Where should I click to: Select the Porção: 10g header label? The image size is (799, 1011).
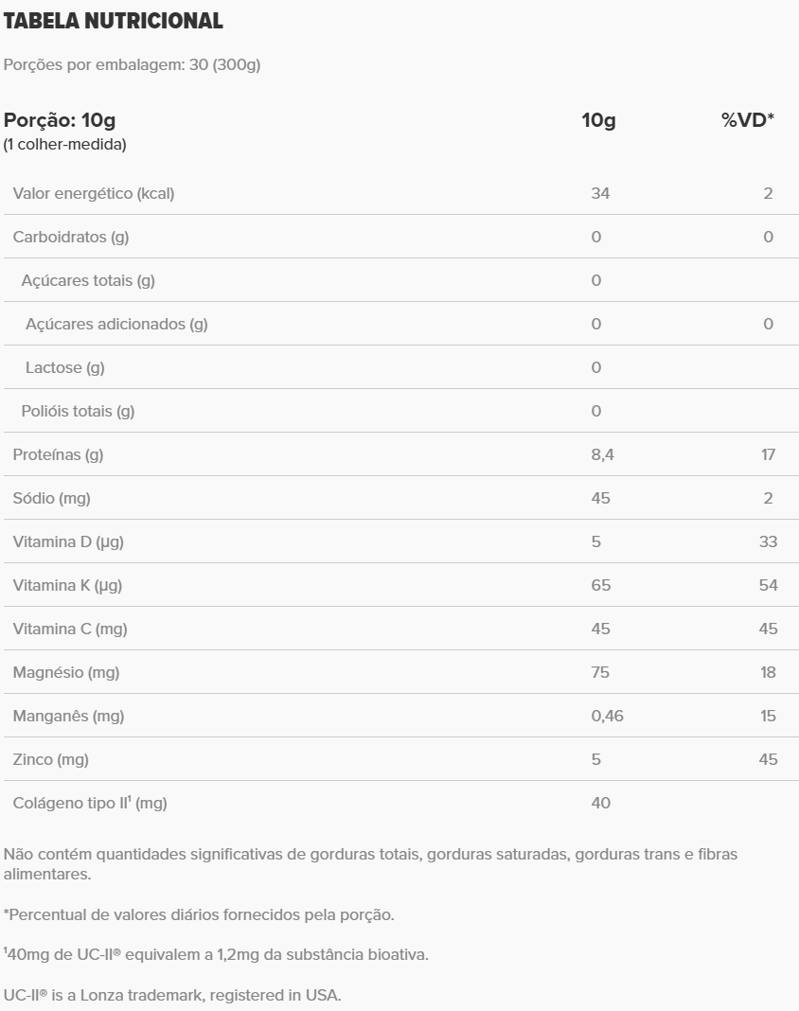(60, 120)
